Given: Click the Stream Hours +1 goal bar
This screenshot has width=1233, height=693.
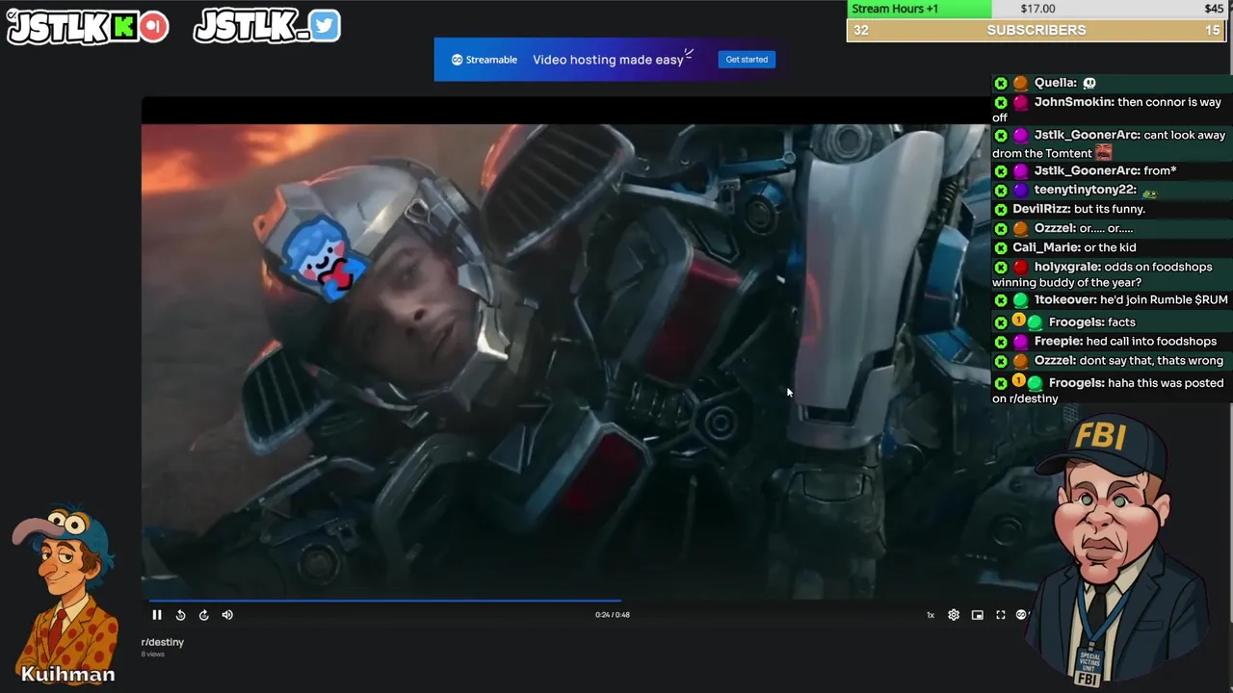Looking at the screenshot, I should click(x=919, y=9).
